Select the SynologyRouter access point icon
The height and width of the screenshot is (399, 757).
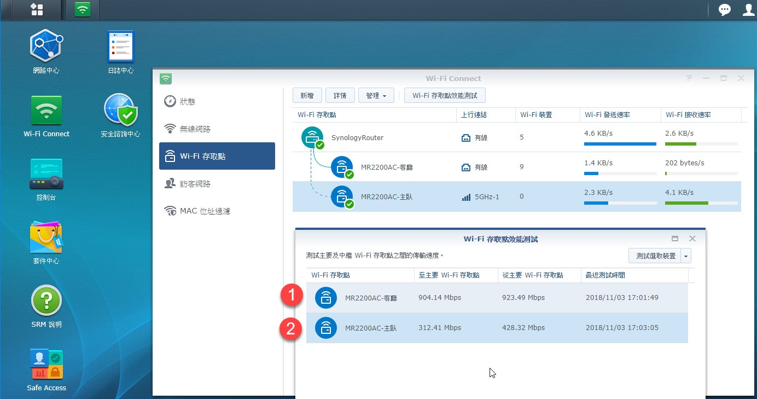point(313,137)
